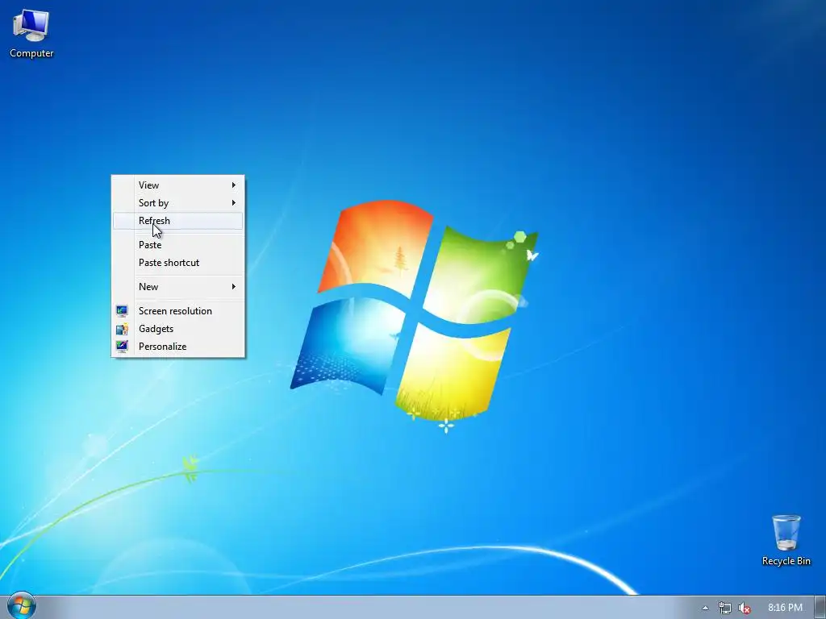Click the Screen resolution monitor icon

[x=122, y=311]
